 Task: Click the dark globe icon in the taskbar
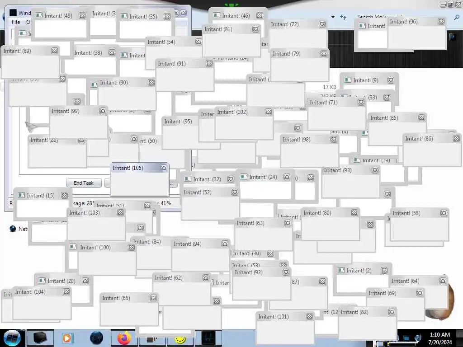(x=97, y=338)
